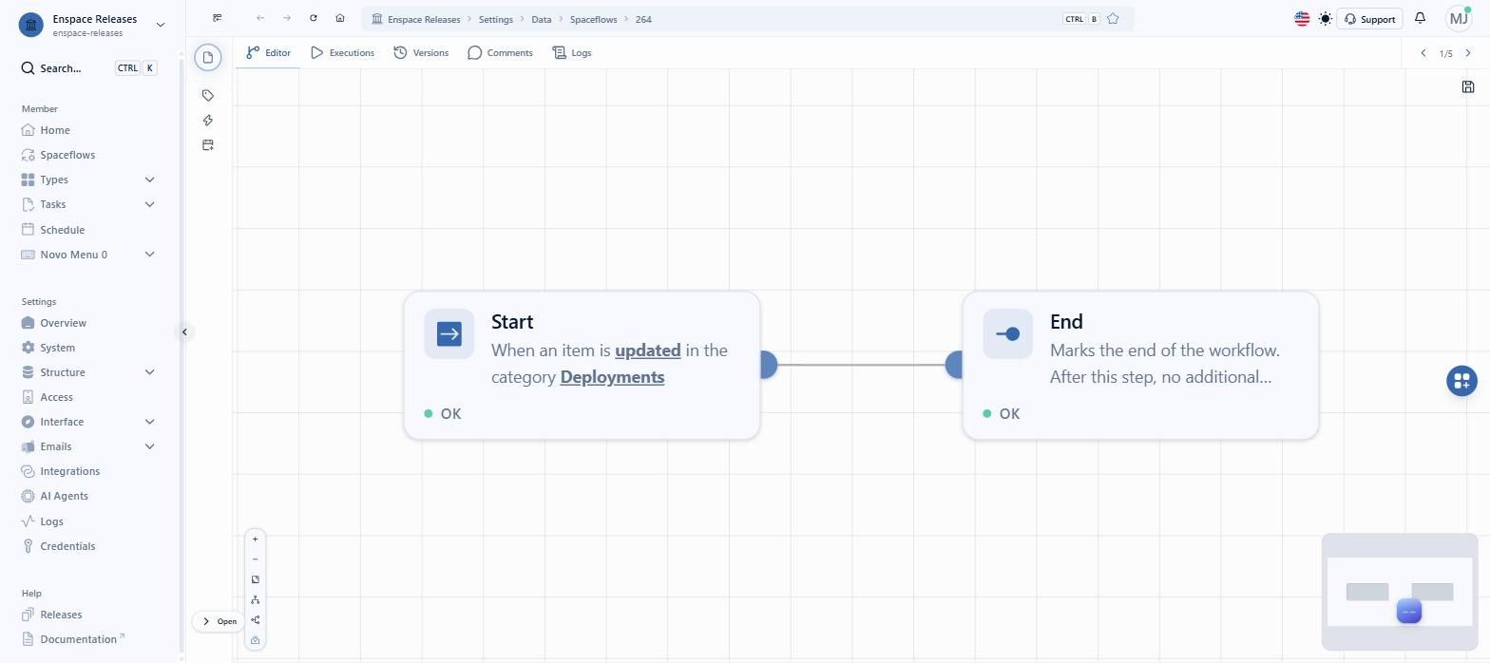
Task: Click the blue assistant bubble in minimap
Action: coord(1409,612)
